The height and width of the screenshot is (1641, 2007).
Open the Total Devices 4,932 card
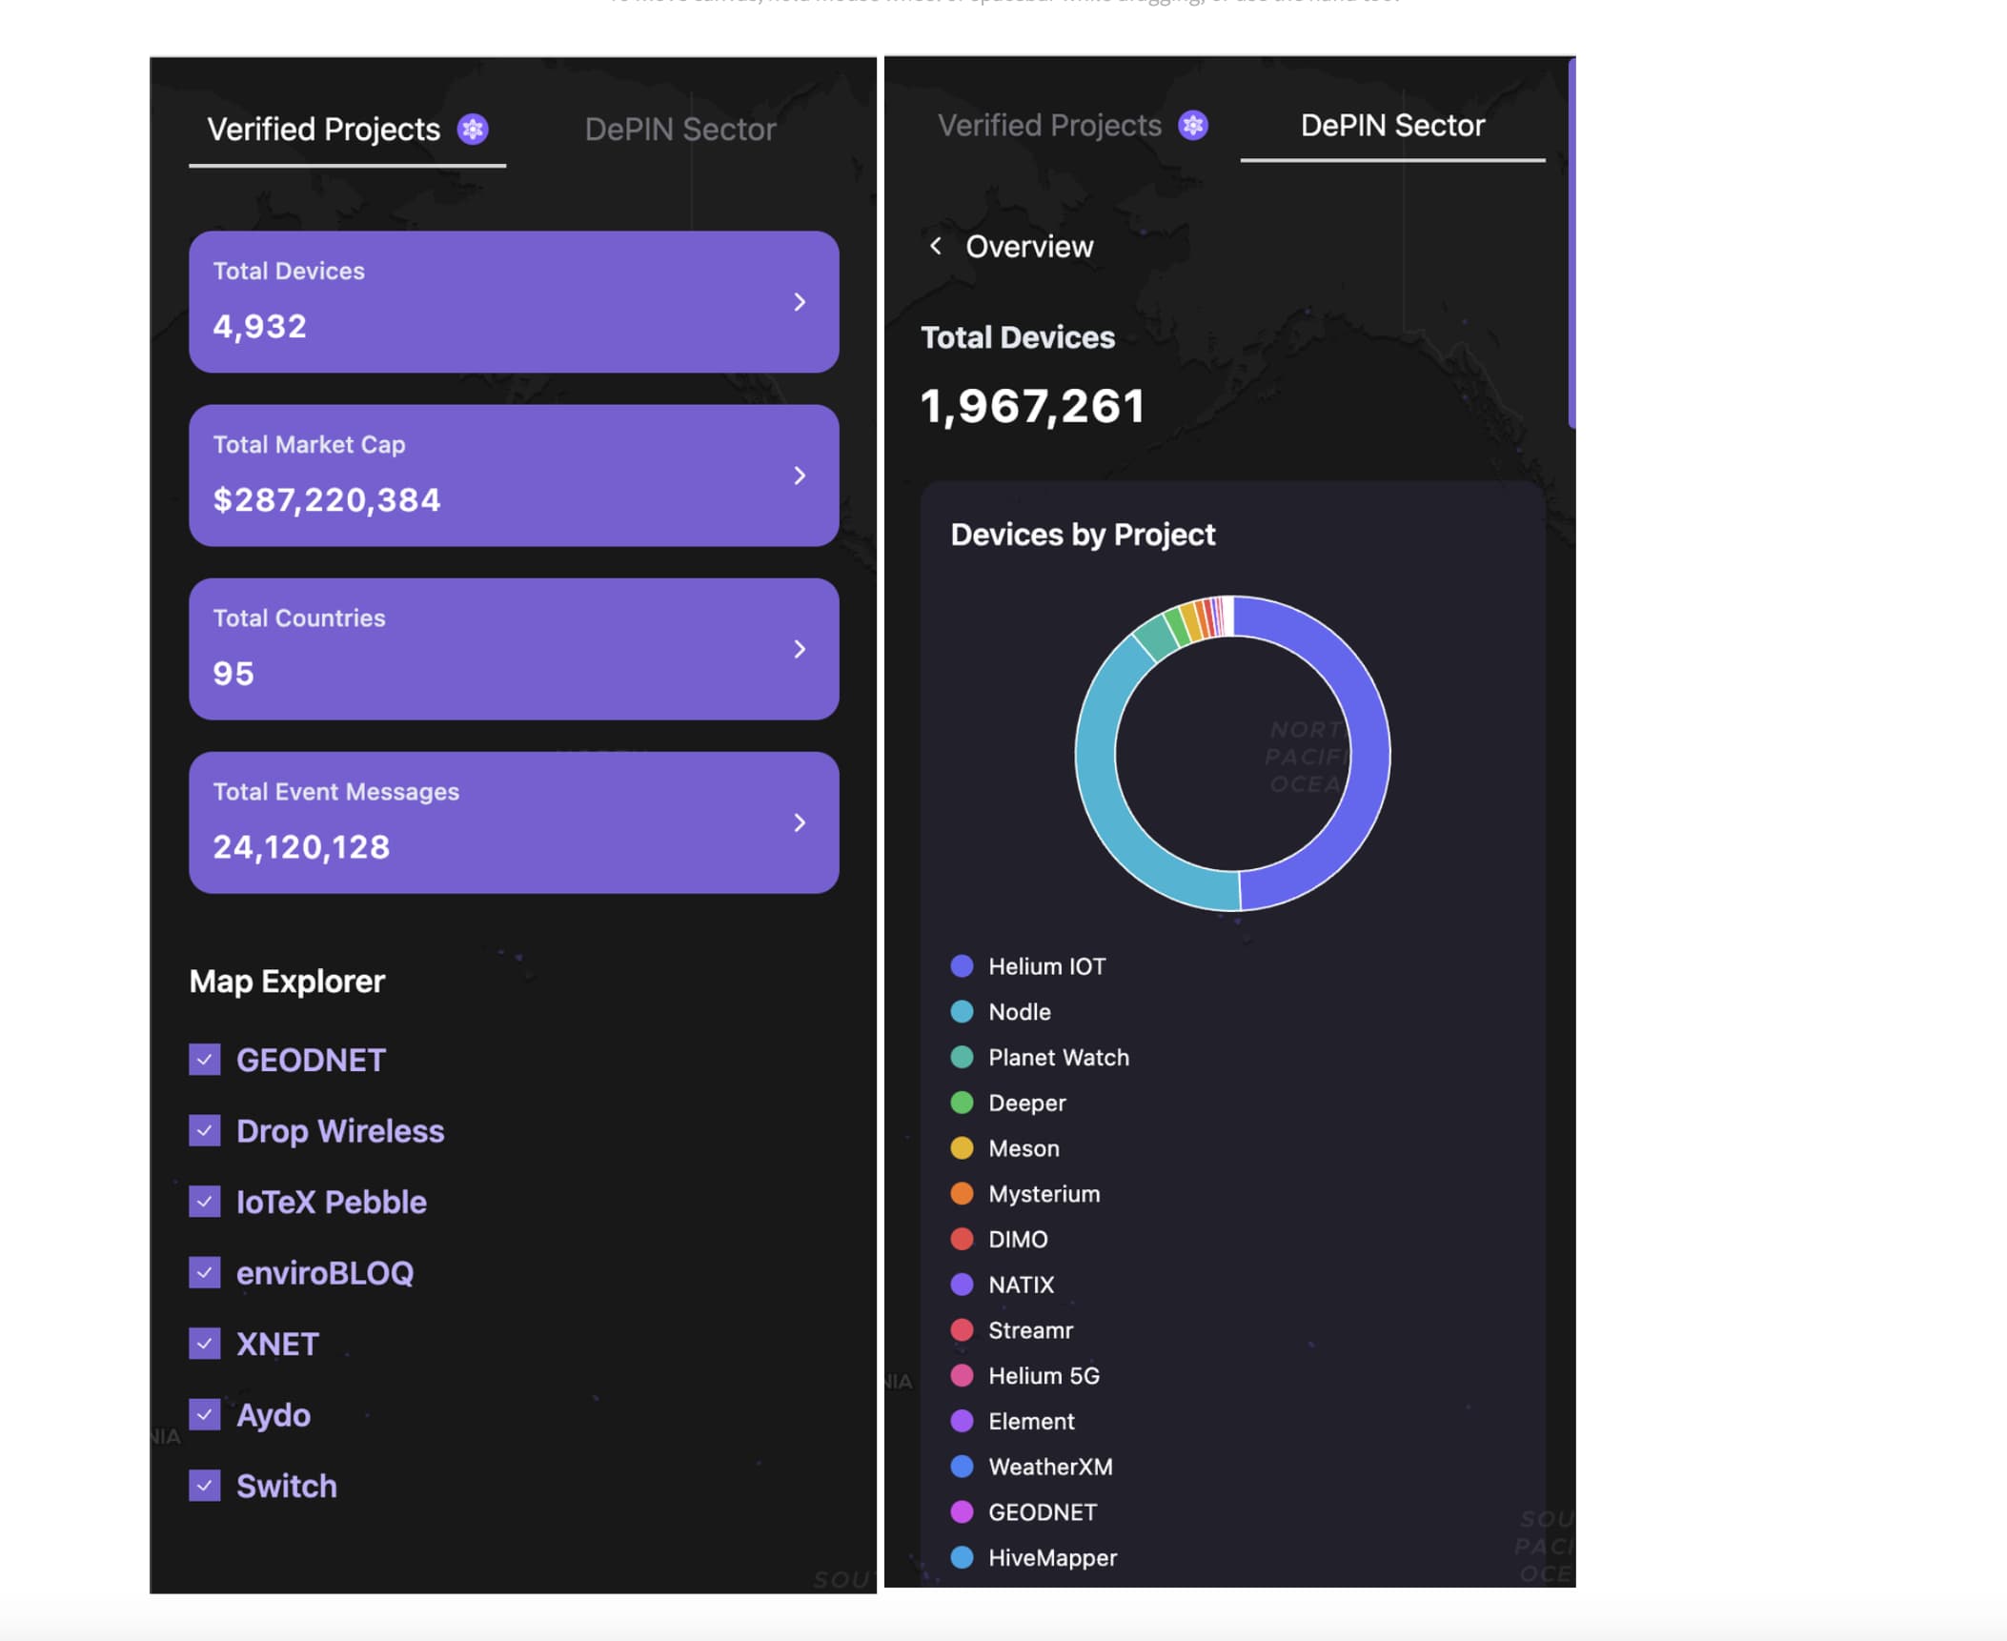click(514, 302)
